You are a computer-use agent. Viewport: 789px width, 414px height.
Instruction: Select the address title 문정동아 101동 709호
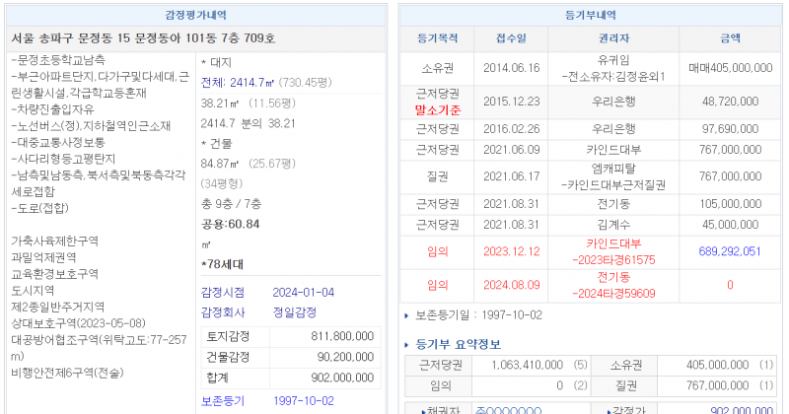click(x=143, y=38)
